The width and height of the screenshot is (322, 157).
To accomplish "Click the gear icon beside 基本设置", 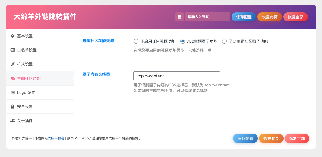I will click(x=13, y=36).
